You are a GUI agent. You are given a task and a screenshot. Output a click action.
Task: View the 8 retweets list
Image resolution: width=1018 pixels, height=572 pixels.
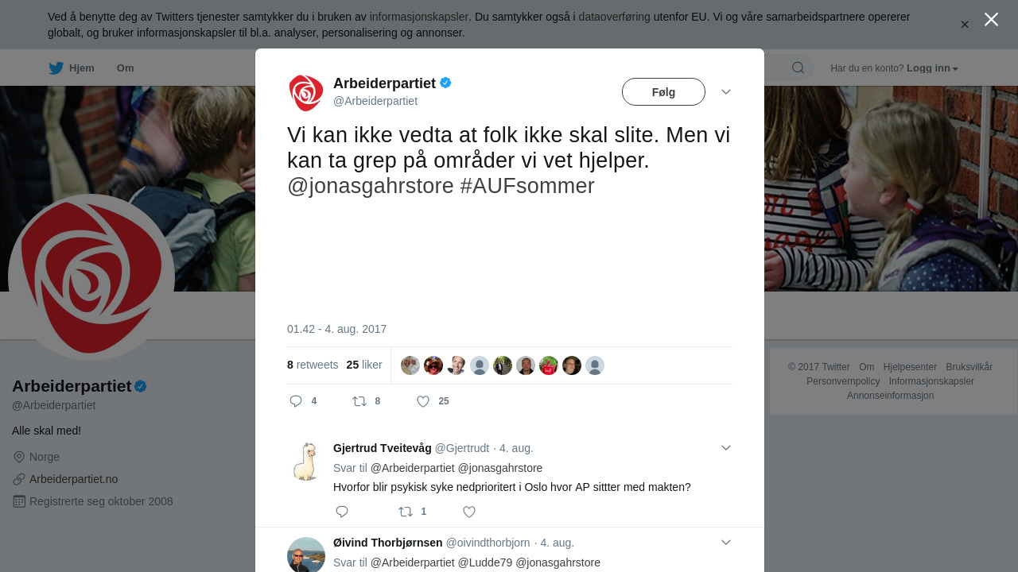(x=313, y=365)
